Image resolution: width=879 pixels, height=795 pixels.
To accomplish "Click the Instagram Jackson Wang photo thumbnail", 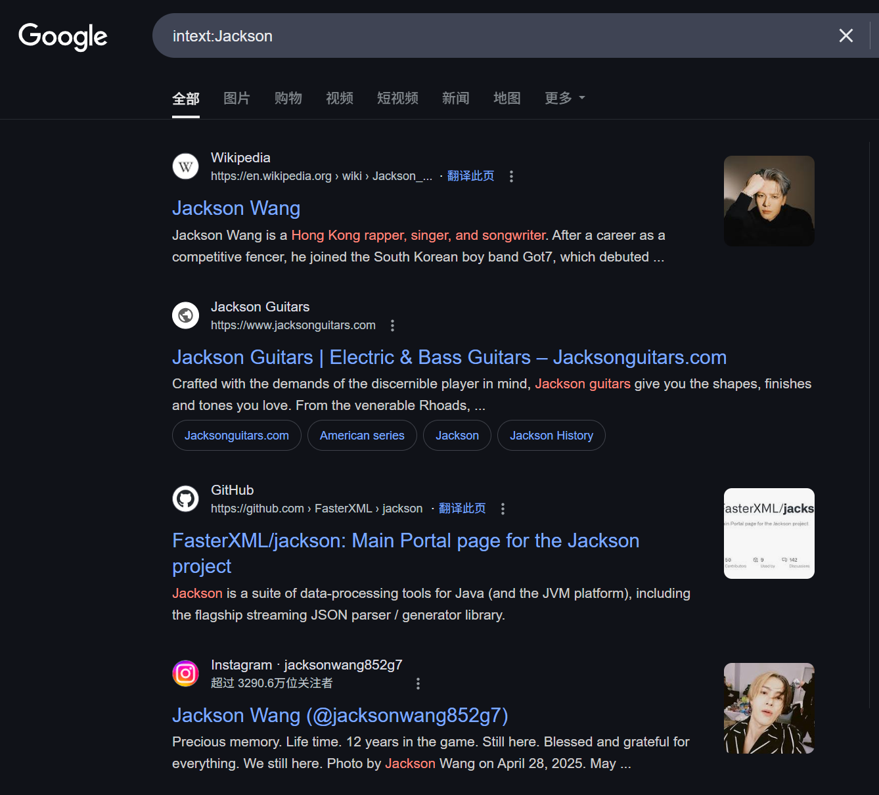I will [769, 708].
